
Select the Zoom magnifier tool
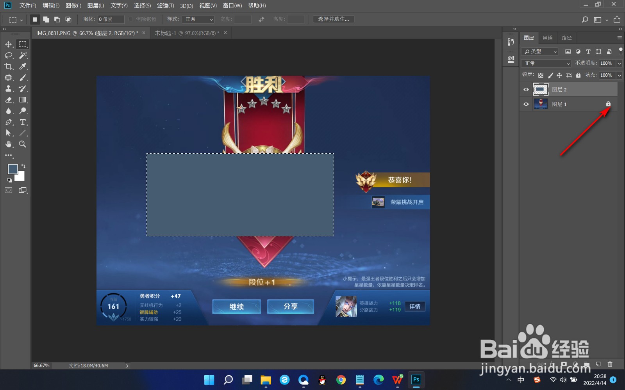(23, 144)
